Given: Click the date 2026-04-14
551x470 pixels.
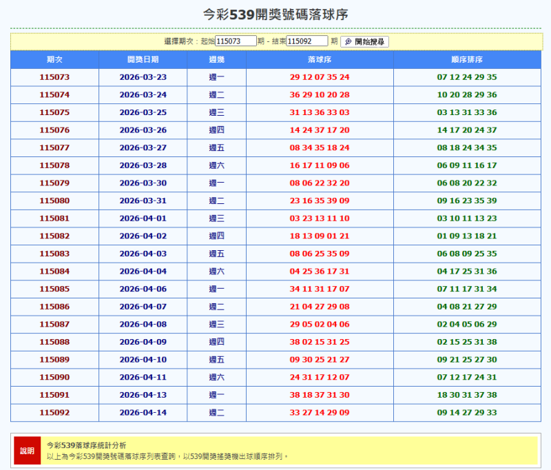Looking at the screenshot, I should (143, 412).
